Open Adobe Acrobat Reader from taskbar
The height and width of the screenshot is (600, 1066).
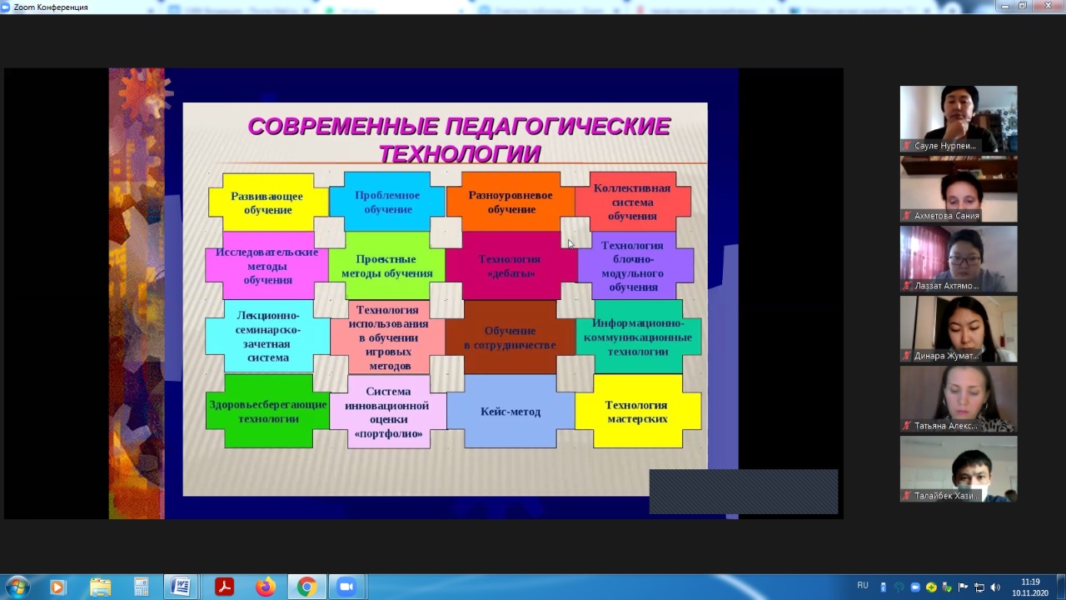224,587
